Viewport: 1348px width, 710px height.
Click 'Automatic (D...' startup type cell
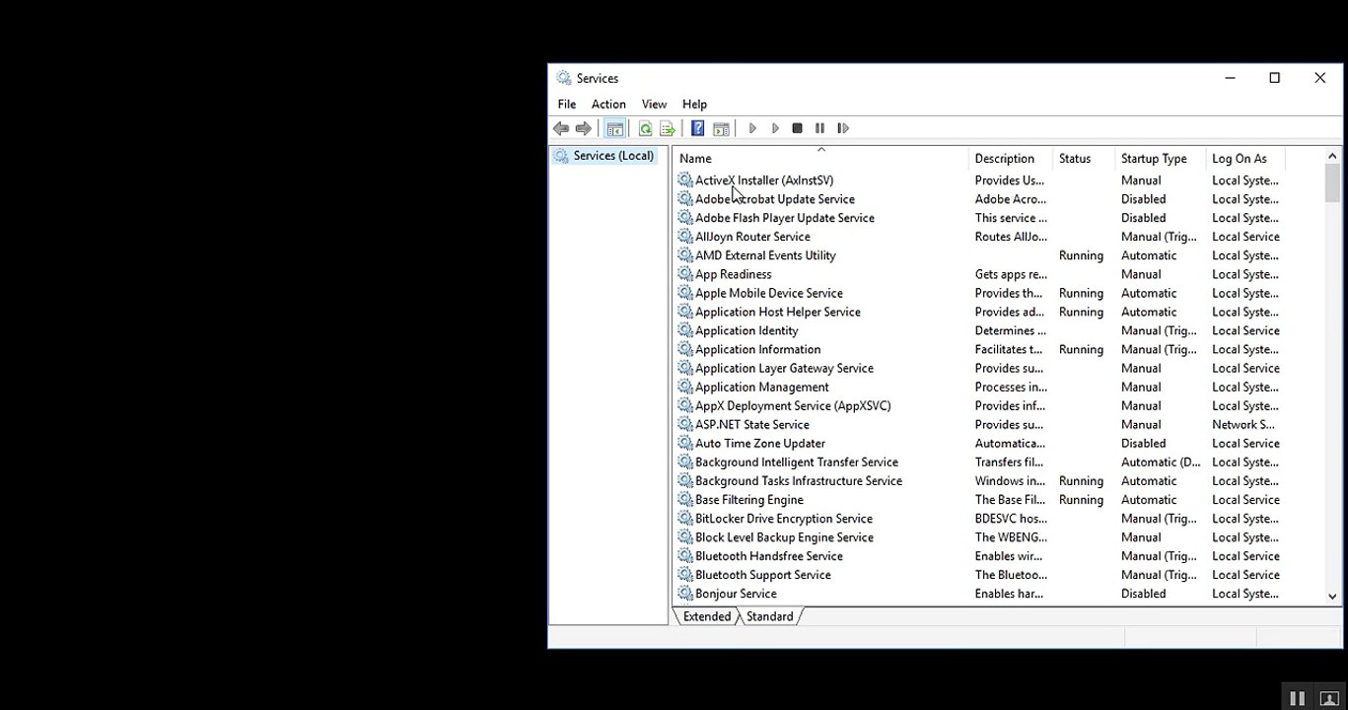pyautogui.click(x=1161, y=462)
